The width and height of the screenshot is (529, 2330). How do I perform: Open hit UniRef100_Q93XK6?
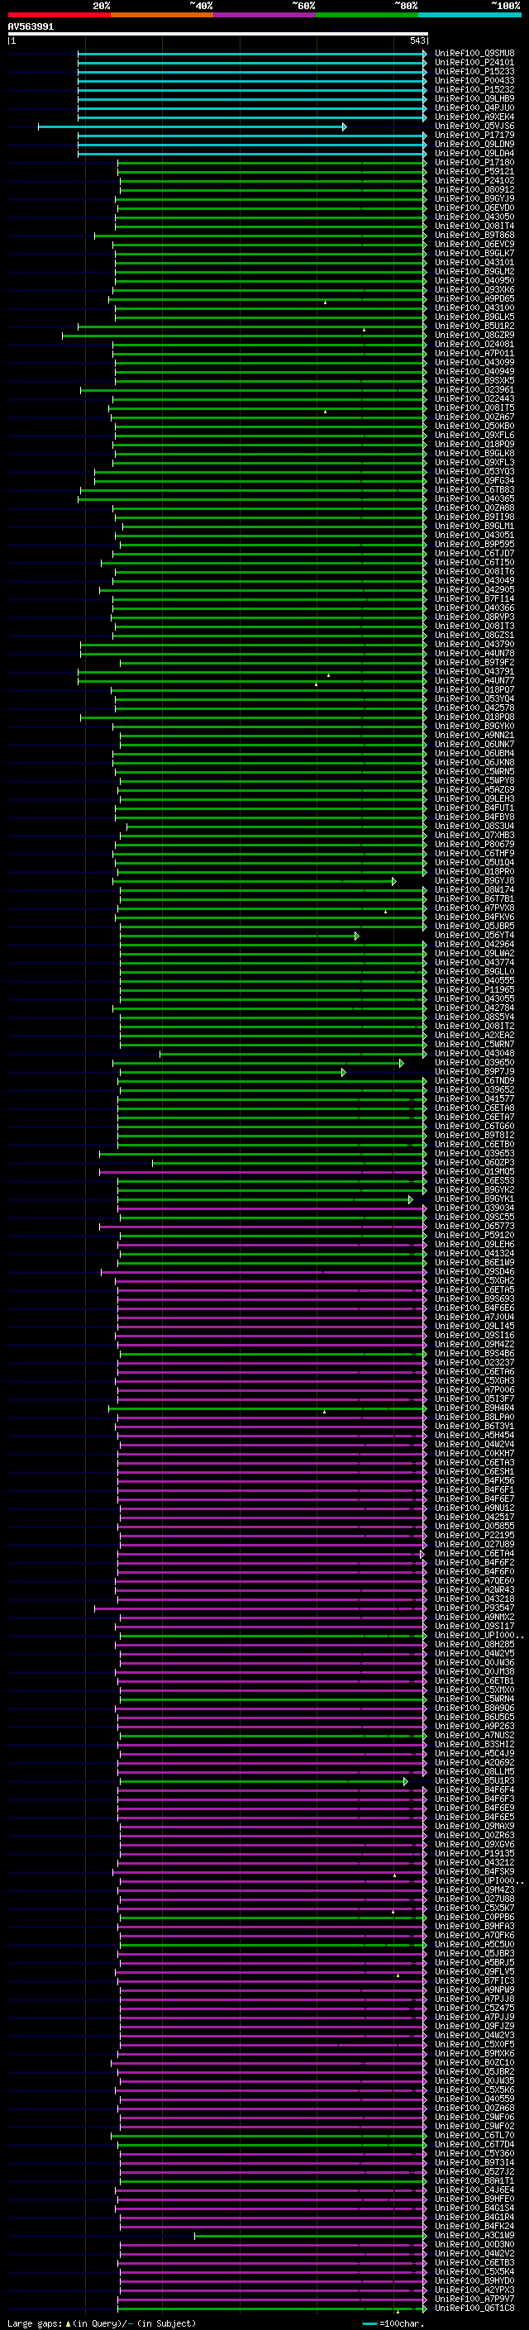(x=474, y=289)
